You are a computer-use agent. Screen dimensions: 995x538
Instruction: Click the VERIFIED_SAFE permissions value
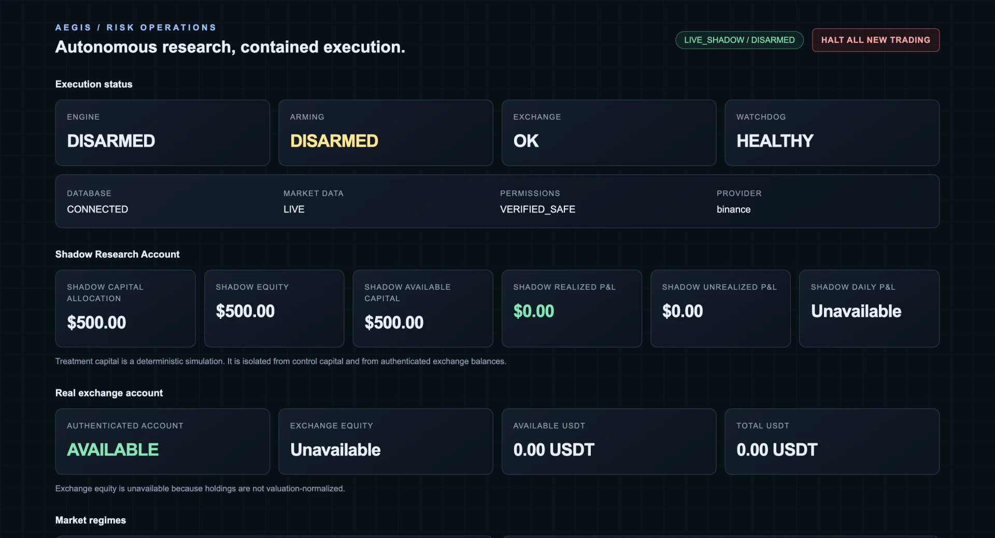click(537, 209)
